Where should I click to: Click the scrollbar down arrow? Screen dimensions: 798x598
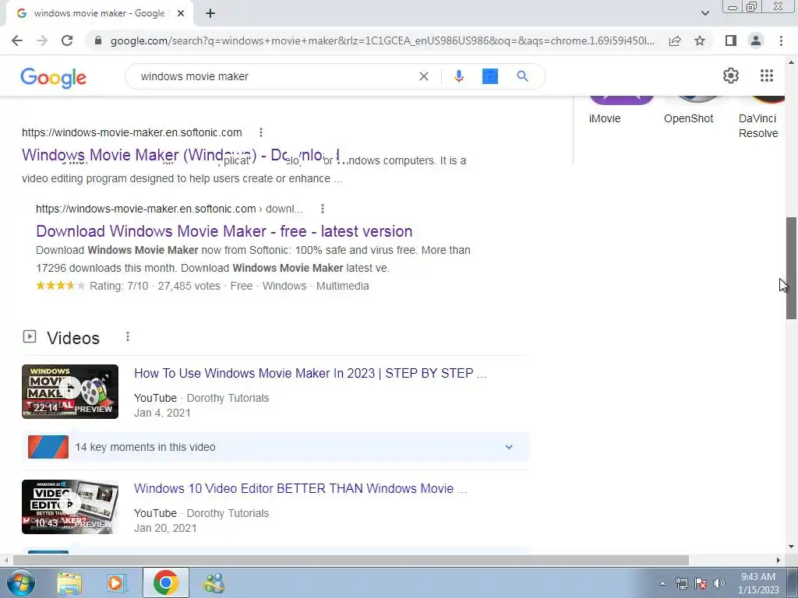coord(791,547)
